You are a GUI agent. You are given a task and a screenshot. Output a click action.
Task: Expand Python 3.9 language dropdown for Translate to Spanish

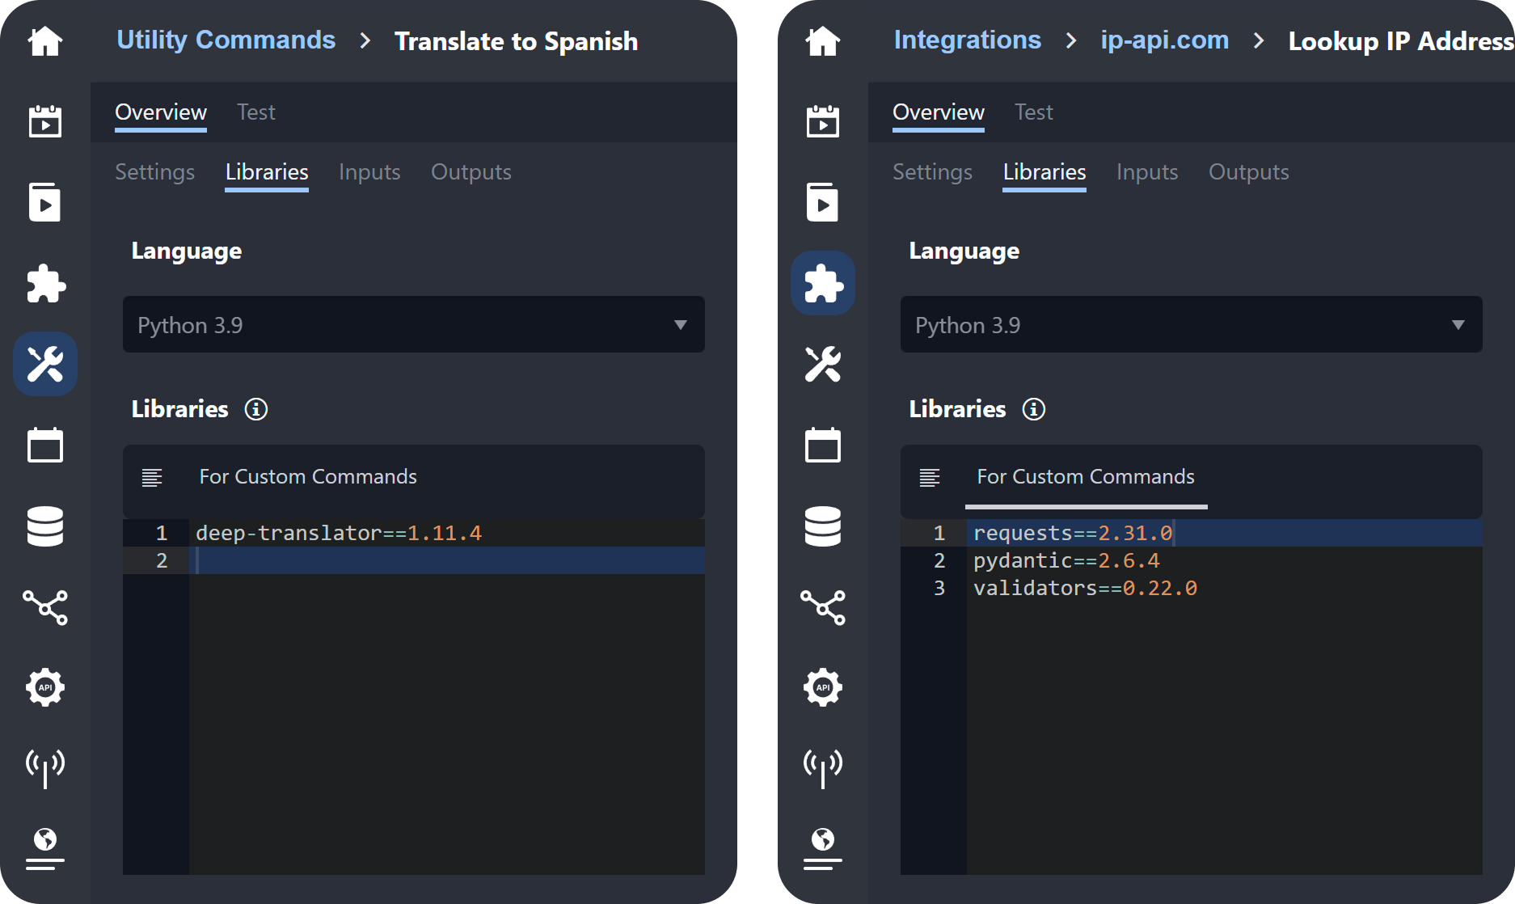point(413,325)
